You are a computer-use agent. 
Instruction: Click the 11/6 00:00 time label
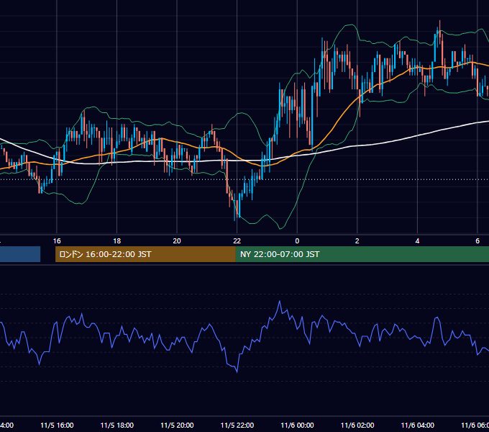click(297, 425)
